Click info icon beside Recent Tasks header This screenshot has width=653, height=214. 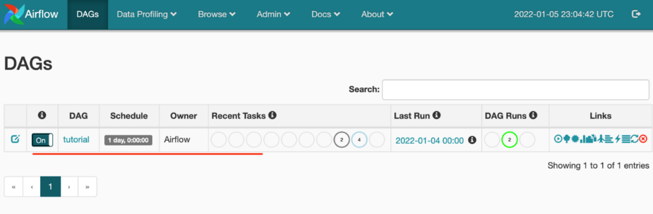click(272, 115)
